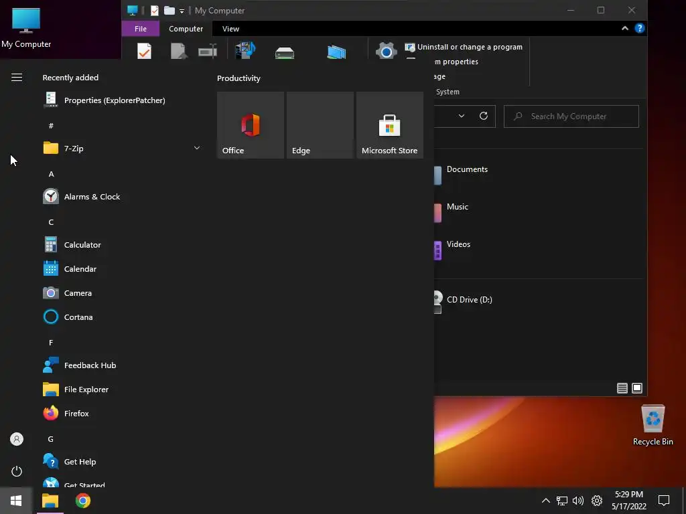The width and height of the screenshot is (686, 514).
Task: Open the notification Action Center
Action: coord(664,501)
